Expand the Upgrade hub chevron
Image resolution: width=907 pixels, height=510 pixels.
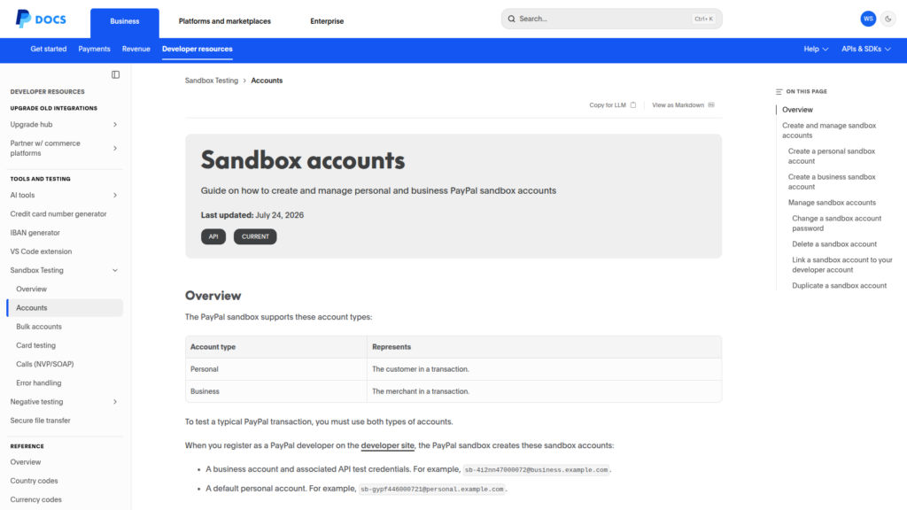(115, 125)
